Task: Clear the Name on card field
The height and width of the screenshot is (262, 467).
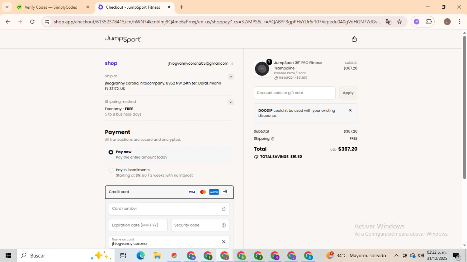Action: pyautogui.click(x=224, y=242)
